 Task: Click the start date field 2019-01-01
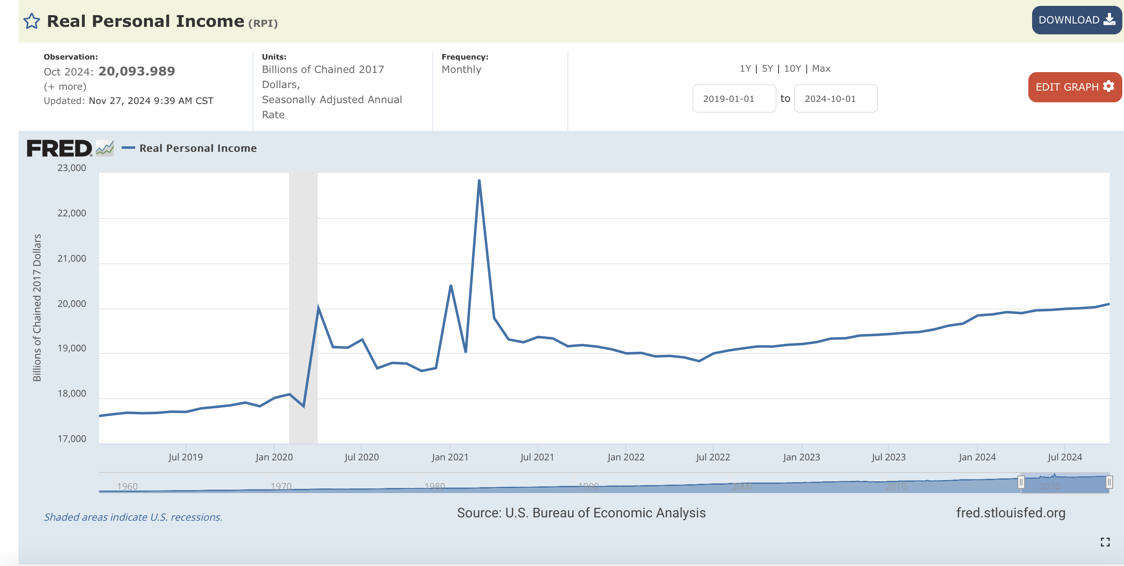(734, 99)
